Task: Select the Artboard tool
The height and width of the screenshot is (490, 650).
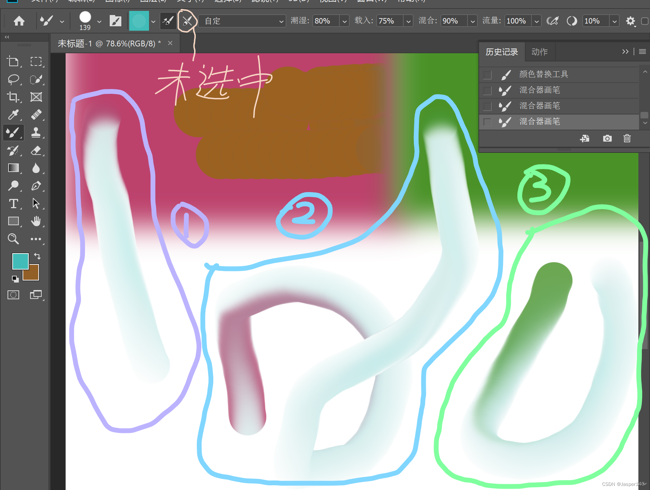Action: 14,62
